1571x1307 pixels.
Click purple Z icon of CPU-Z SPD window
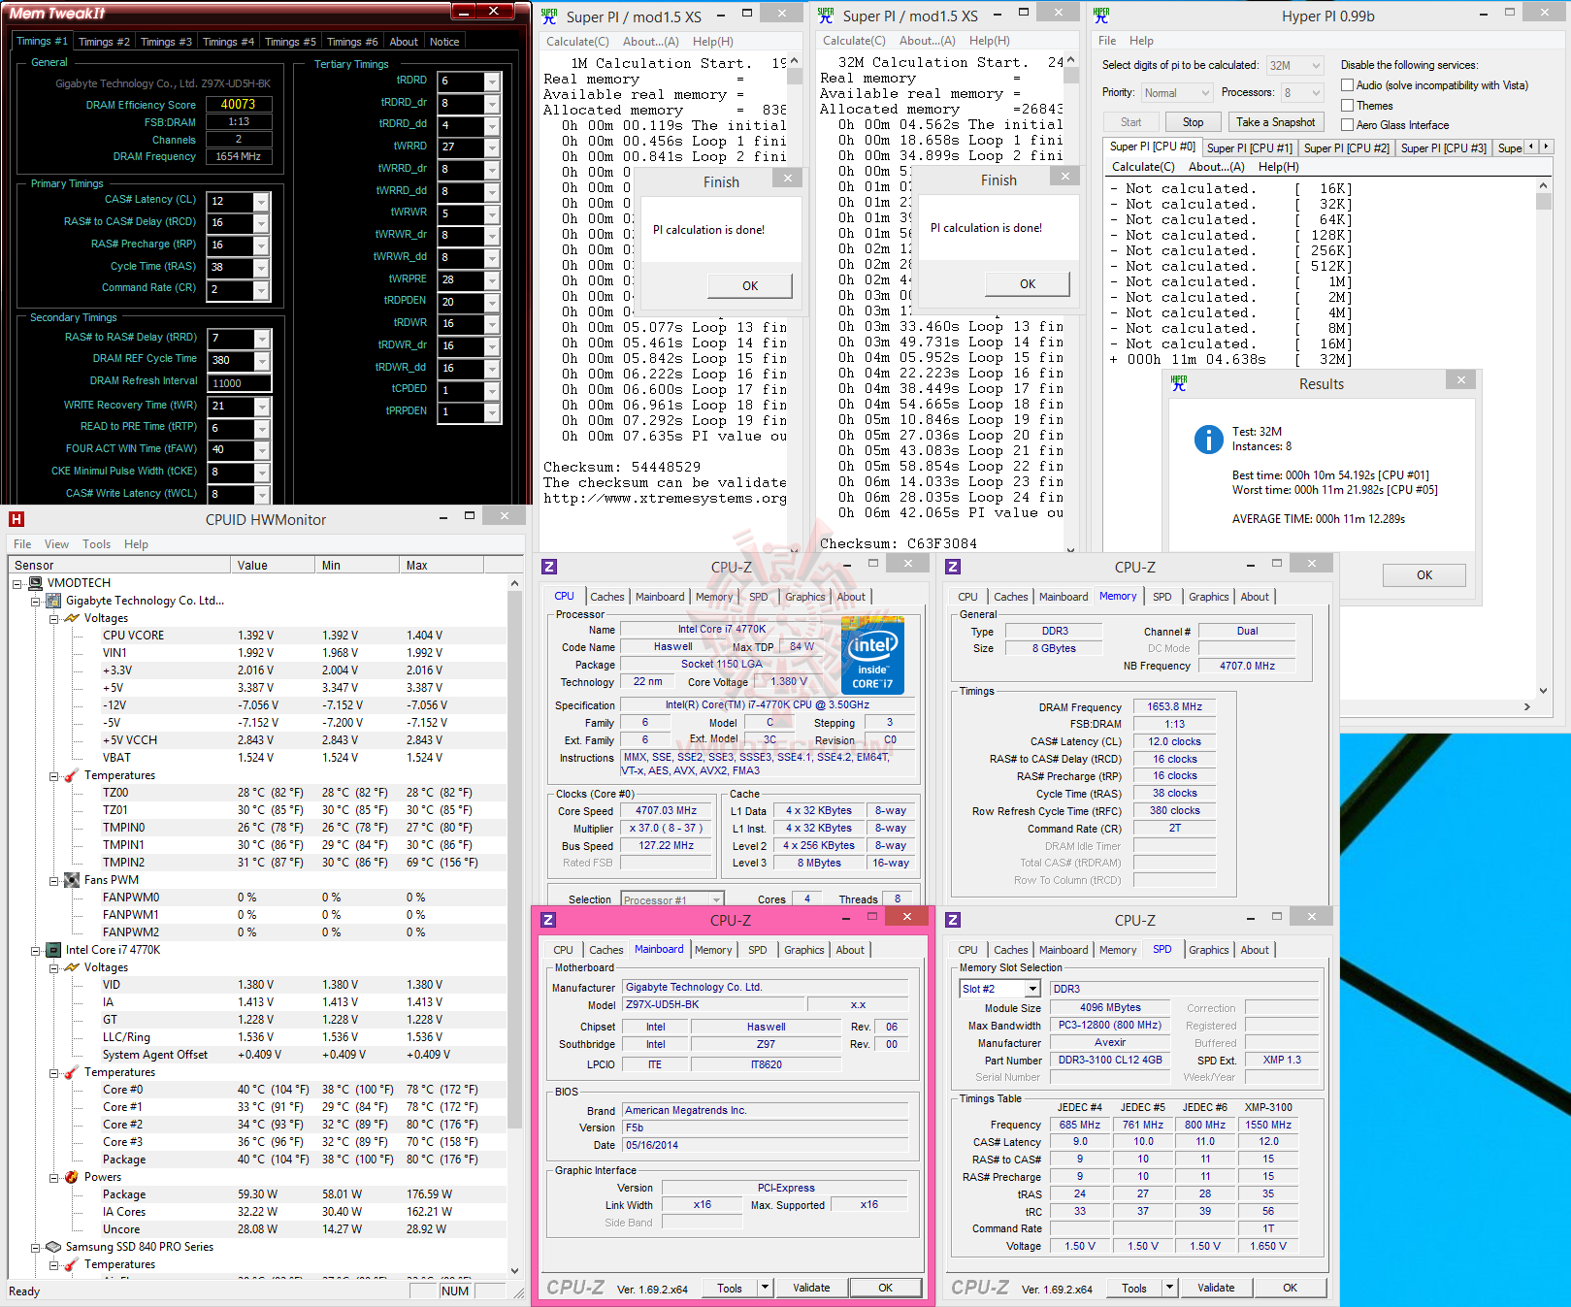pos(953,920)
